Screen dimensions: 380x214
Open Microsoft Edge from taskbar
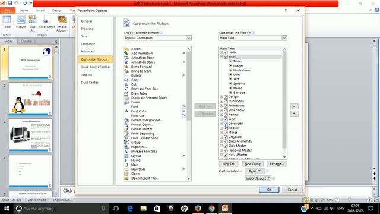(x=130, y=208)
